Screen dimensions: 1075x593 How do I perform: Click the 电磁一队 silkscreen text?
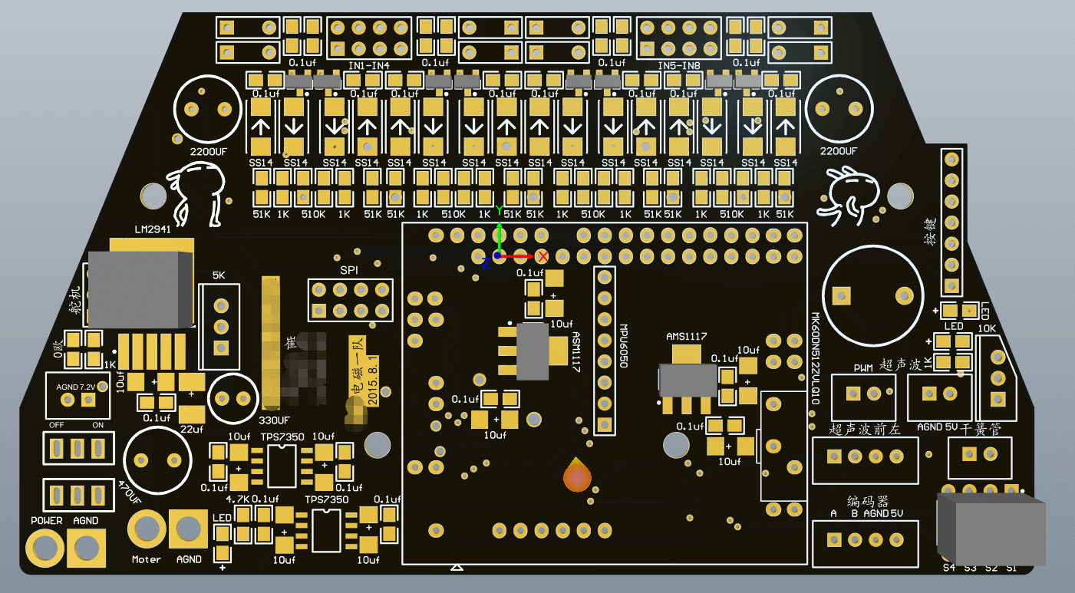[x=357, y=366]
